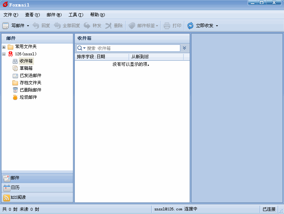This screenshot has width=284, height=214.
Task: Open the 查看(V) menu
Action: coord(33,15)
